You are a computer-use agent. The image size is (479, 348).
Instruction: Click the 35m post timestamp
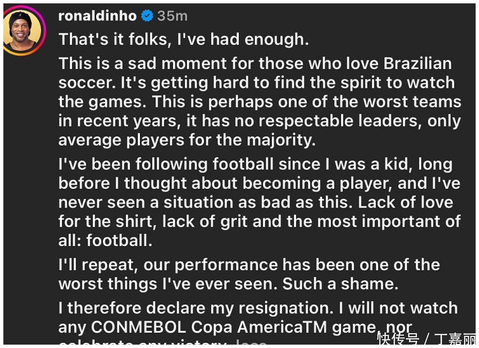tap(172, 16)
